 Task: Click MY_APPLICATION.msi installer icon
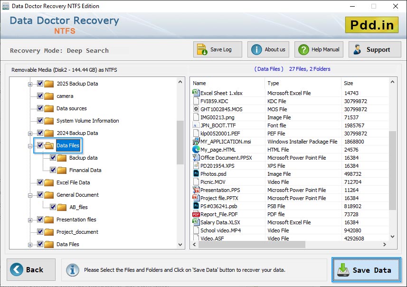coord(196,141)
